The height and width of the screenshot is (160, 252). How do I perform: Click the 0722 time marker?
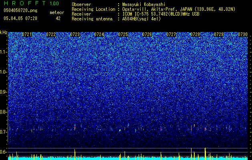pyautogui.click(x=51, y=34)
